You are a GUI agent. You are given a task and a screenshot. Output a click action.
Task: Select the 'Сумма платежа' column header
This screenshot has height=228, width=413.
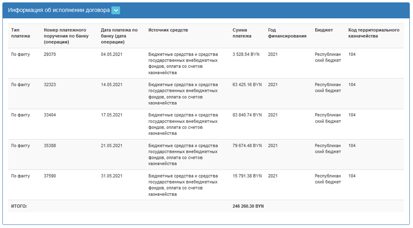pos(242,33)
